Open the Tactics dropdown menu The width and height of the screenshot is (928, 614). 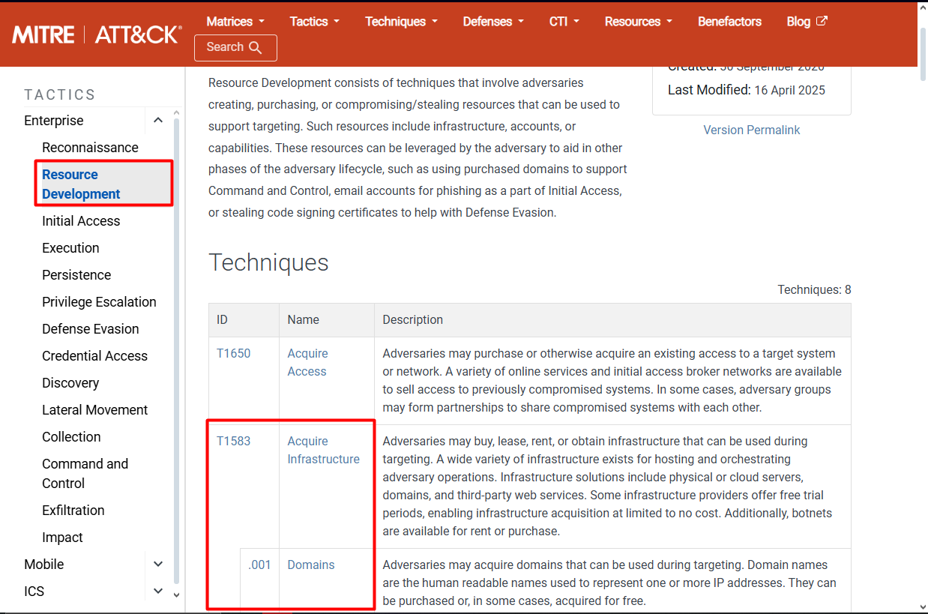pos(315,21)
